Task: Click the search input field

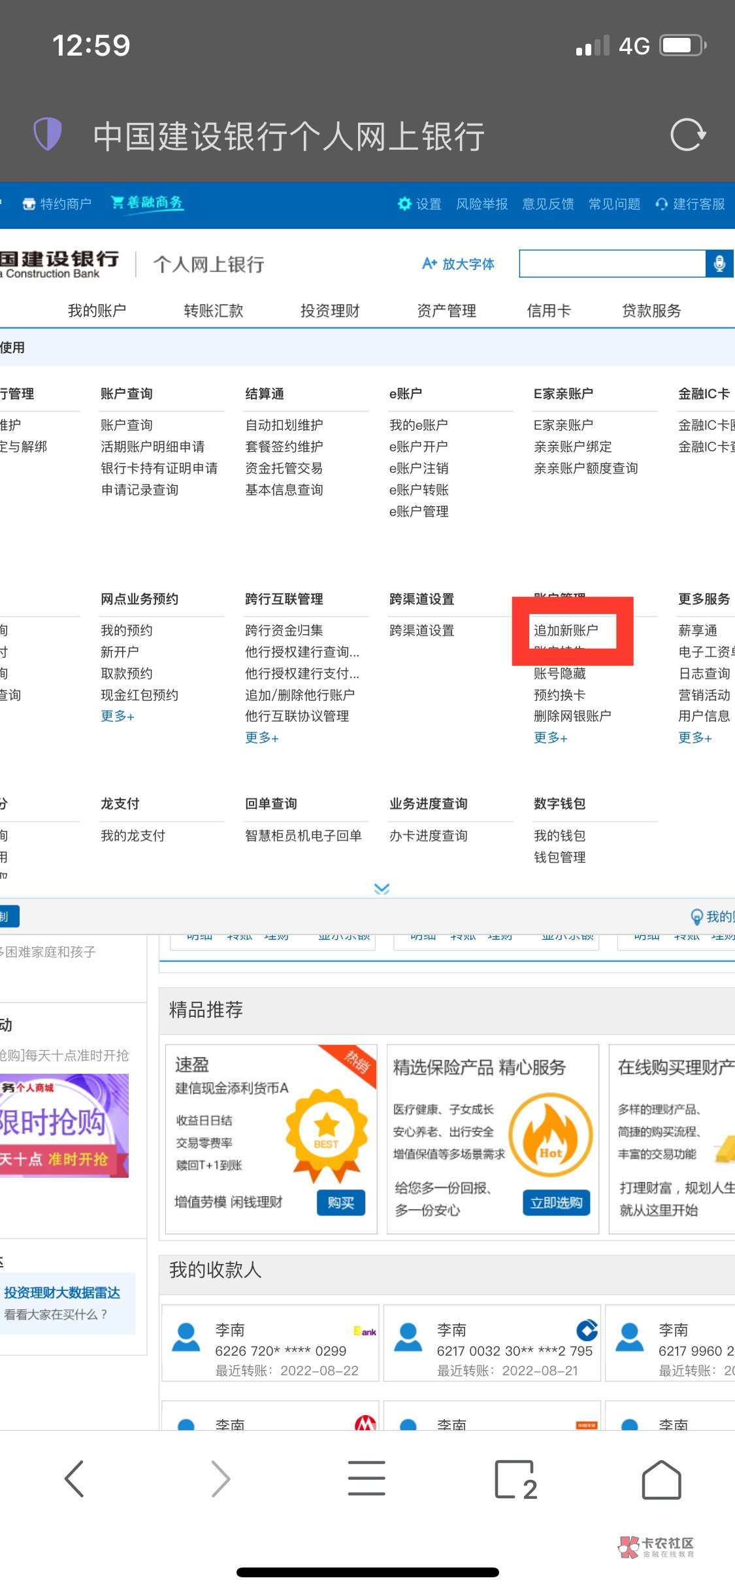Action: pos(613,264)
